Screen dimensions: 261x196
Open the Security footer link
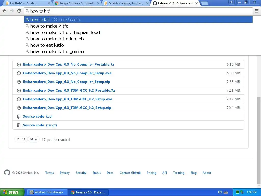(x=81, y=173)
